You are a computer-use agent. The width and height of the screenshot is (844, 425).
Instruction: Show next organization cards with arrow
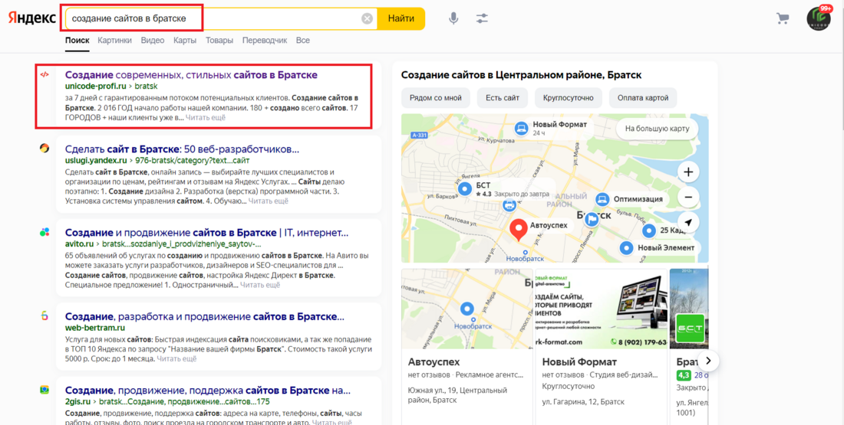point(708,361)
